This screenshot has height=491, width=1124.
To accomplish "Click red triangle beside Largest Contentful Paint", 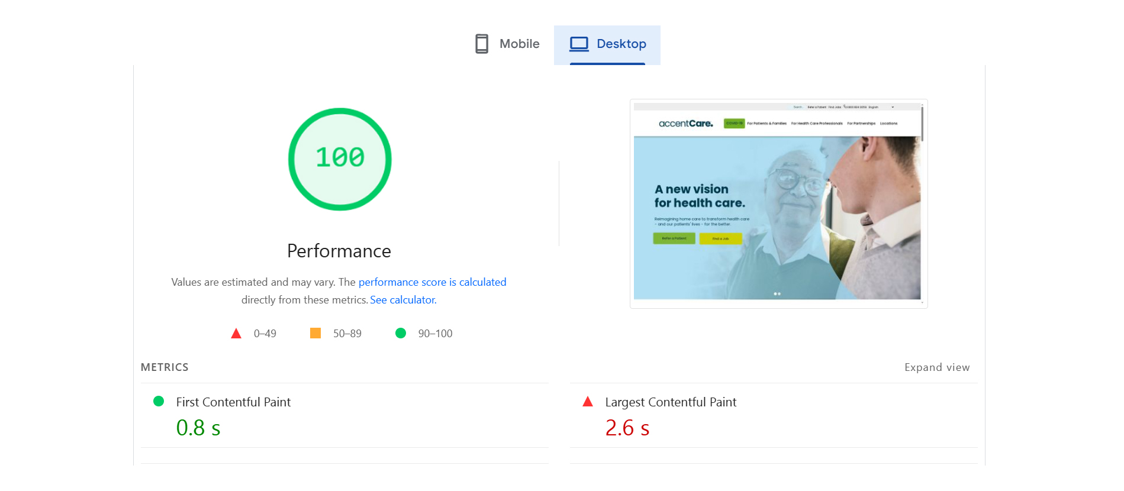I will click(x=588, y=402).
